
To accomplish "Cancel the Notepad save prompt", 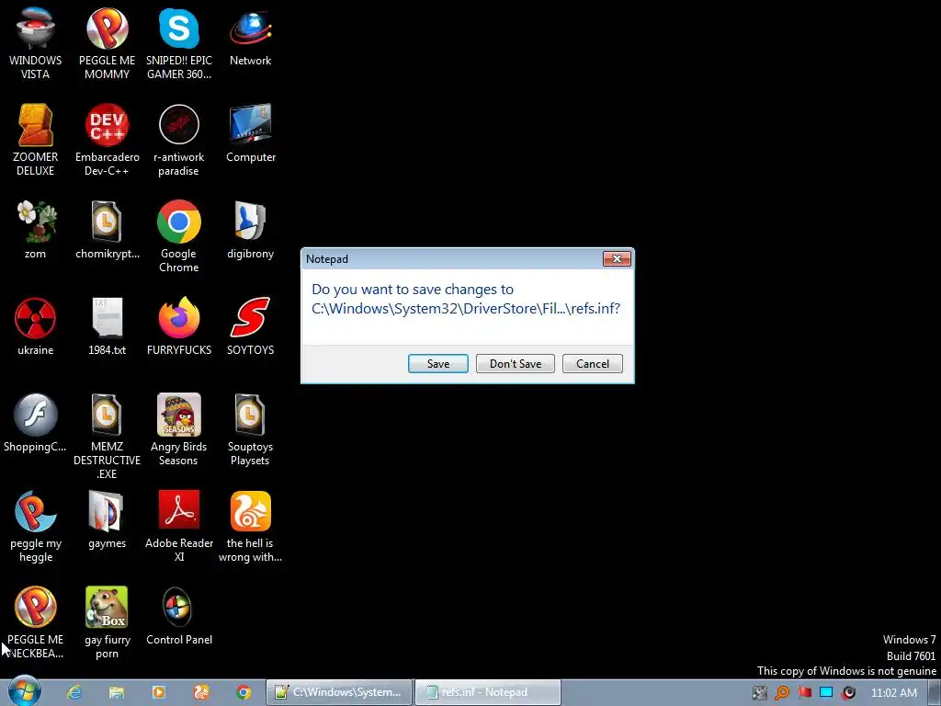I will [x=593, y=363].
